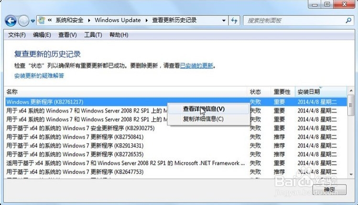The image size is (358, 205).
Task: Open the 已安装的更新 link
Action: point(196,66)
